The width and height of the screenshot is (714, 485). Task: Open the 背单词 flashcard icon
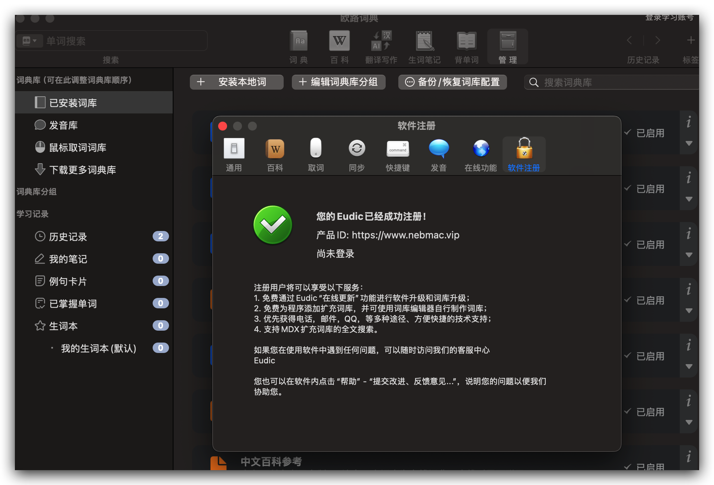pyautogui.click(x=466, y=41)
